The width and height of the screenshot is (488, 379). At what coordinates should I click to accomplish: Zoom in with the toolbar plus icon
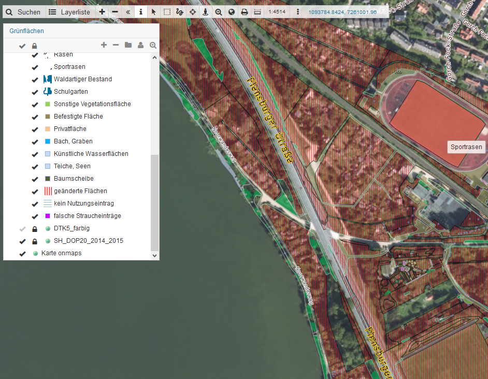tap(102, 12)
